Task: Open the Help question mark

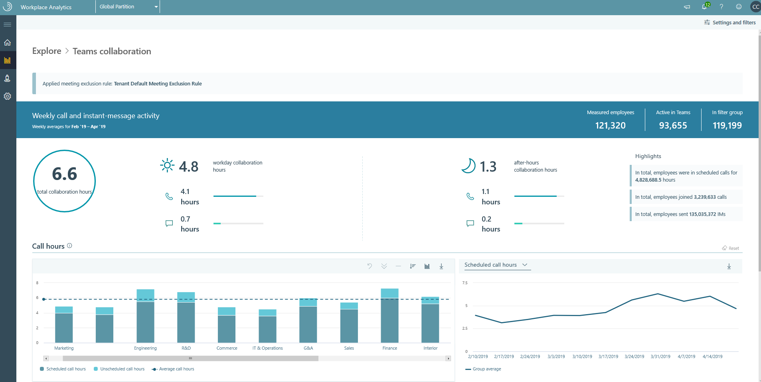Action: pyautogui.click(x=721, y=7)
